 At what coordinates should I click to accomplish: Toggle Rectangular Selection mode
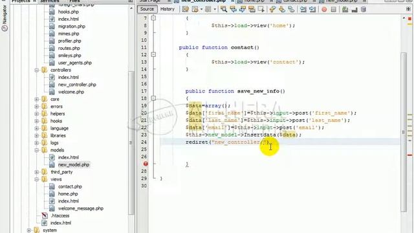pos(261,9)
